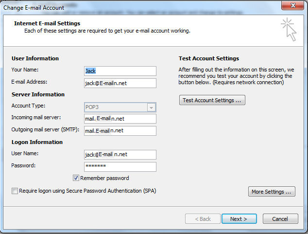Click the cursor wizard icon in header
The image size is (308, 234).
point(289,30)
